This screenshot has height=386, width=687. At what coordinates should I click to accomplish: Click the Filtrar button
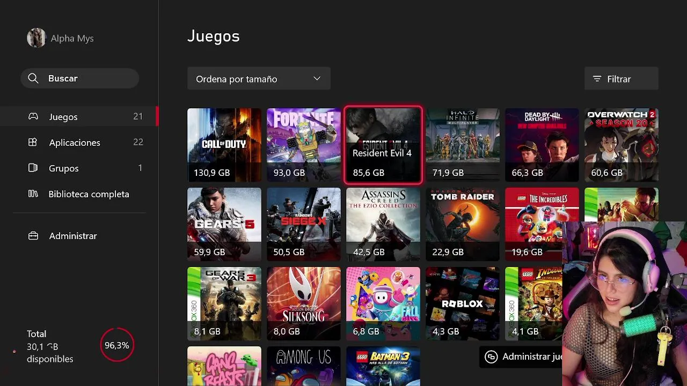coord(622,79)
